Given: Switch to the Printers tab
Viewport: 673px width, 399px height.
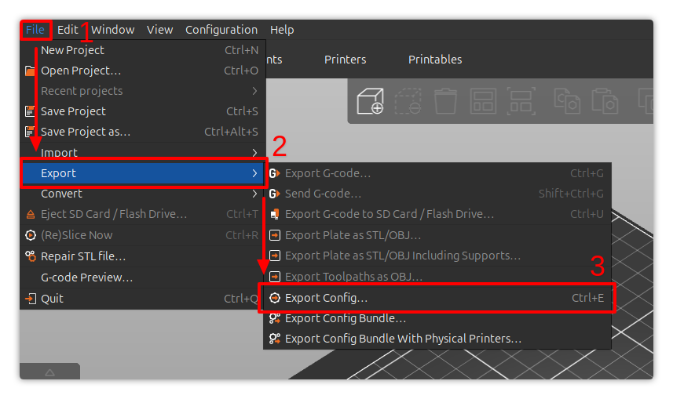Looking at the screenshot, I should tap(345, 59).
